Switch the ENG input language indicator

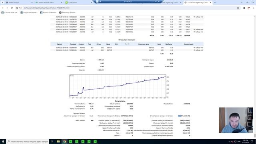(x=239, y=142)
